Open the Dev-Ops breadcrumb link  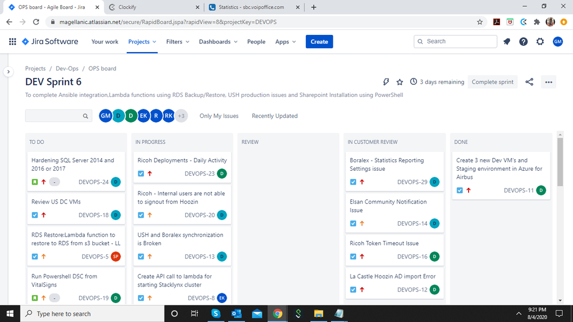67,68
